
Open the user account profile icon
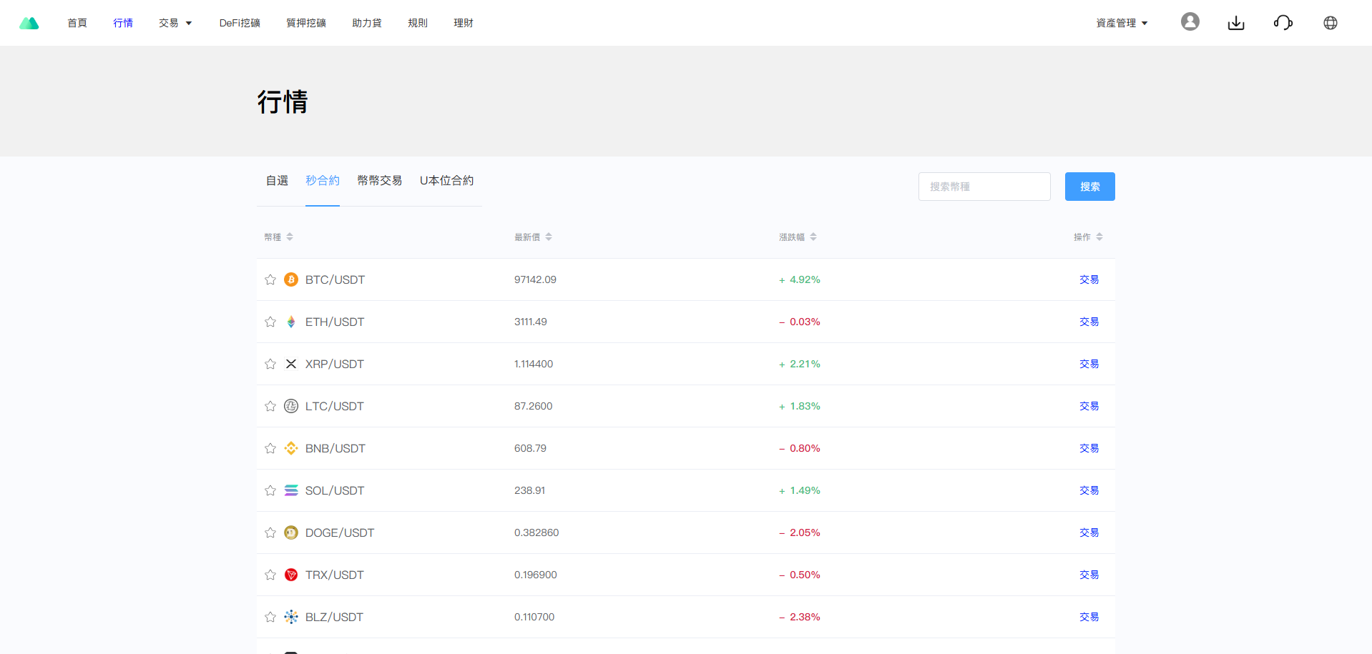[1190, 22]
